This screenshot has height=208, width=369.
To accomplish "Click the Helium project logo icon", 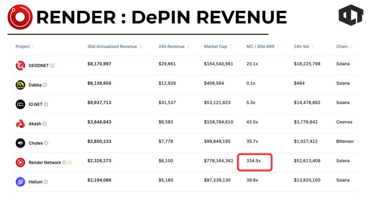I will coord(20,182).
